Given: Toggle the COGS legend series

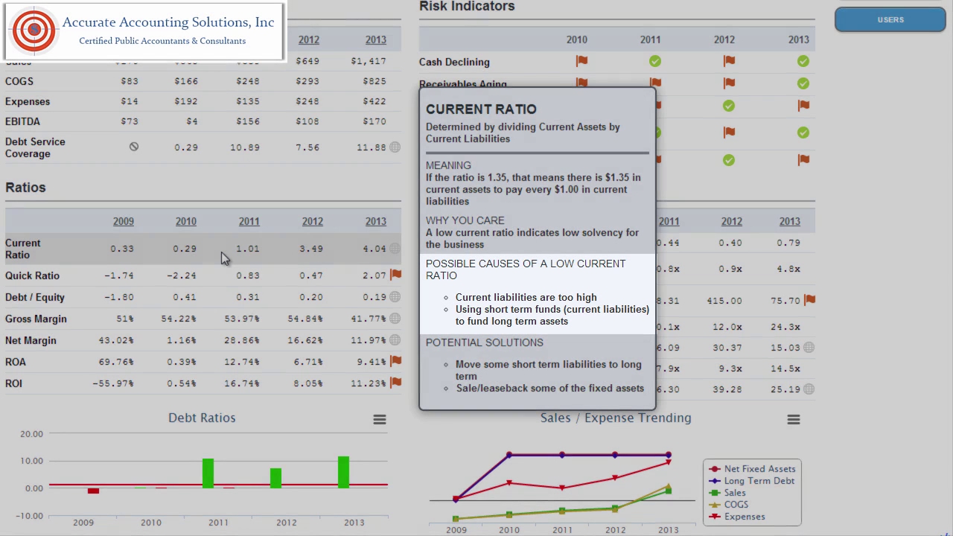Looking at the screenshot, I should pos(728,505).
